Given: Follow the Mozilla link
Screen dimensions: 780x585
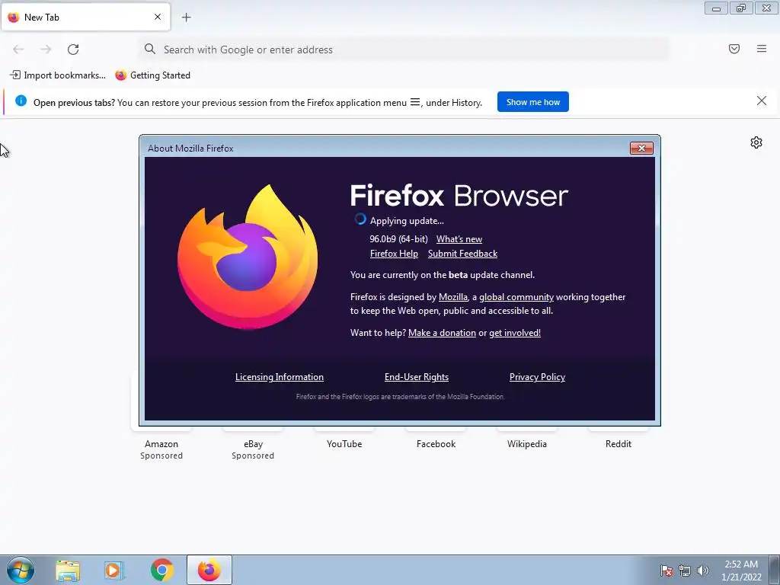Looking at the screenshot, I should (452, 297).
